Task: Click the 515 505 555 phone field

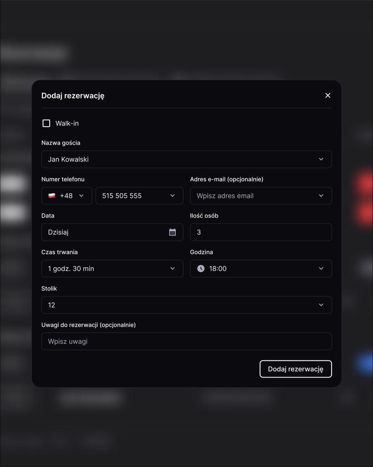Action: coord(139,196)
